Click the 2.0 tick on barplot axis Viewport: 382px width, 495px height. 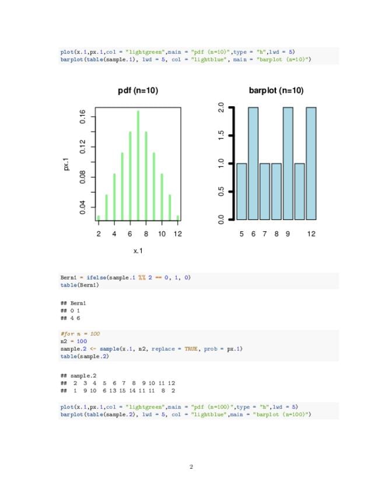click(221, 107)
